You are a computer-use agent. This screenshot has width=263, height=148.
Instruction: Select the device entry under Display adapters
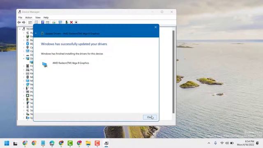coord(31,62)
